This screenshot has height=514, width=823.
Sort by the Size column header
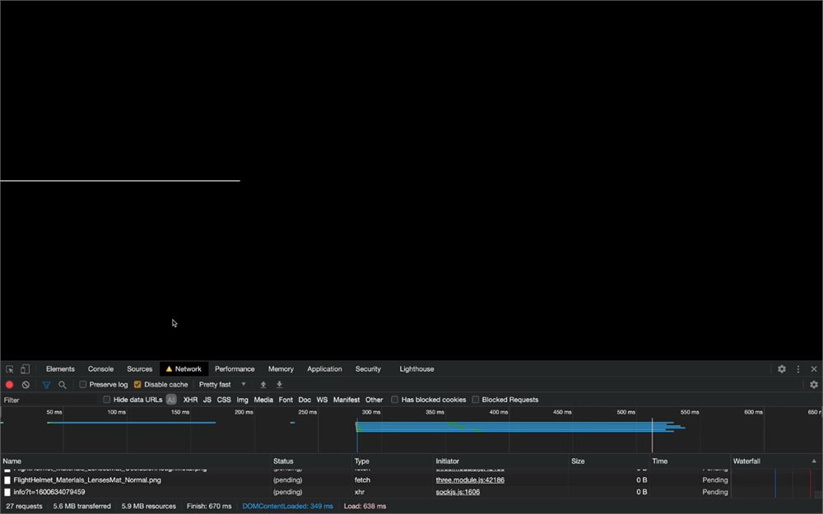pos(609,461)
